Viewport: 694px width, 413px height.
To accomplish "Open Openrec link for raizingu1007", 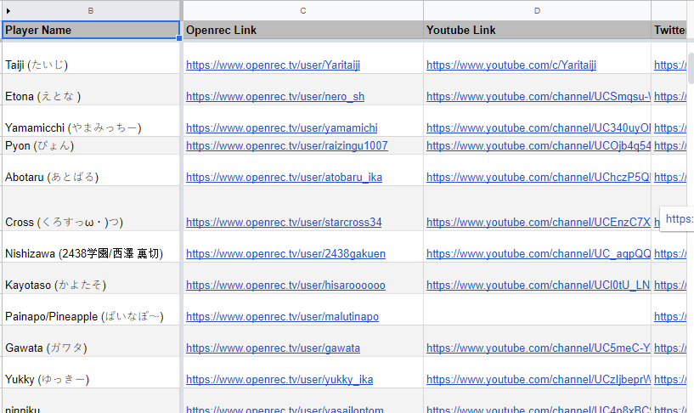I will click(x=287, y=145).
